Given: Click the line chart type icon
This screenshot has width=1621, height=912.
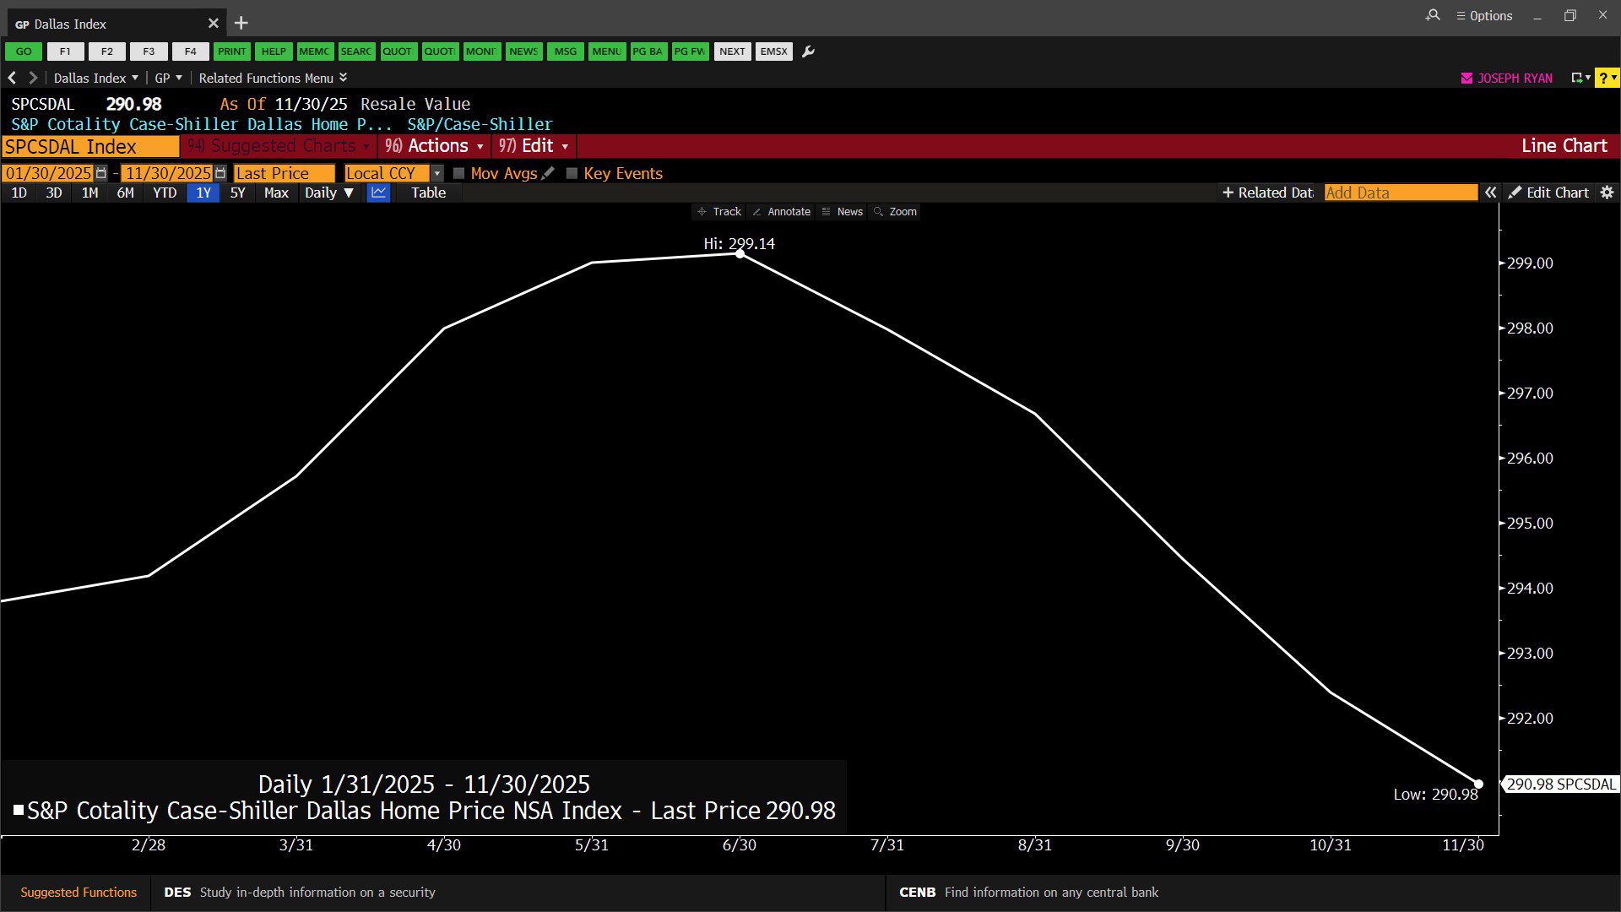Looking at the screenshot, I should click(x=378, y=193).
